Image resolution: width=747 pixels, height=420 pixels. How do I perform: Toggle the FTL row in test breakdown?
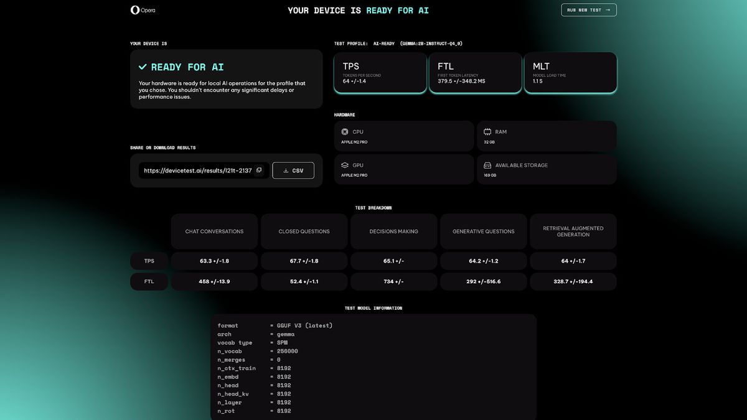pos(148,281)
